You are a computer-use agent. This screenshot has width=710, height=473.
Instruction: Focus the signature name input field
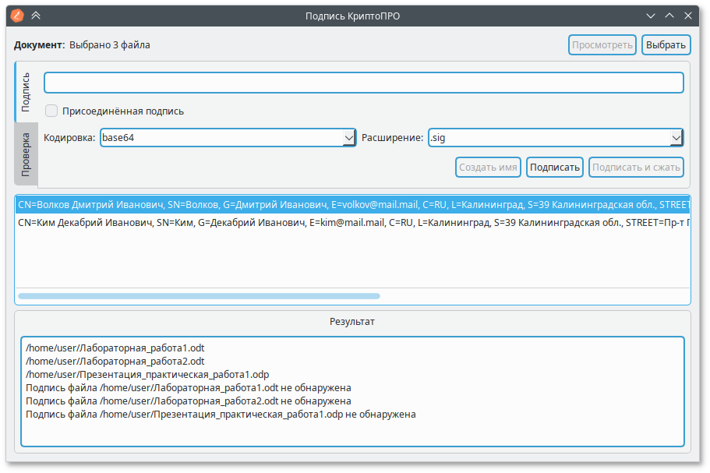pos(363,83)
